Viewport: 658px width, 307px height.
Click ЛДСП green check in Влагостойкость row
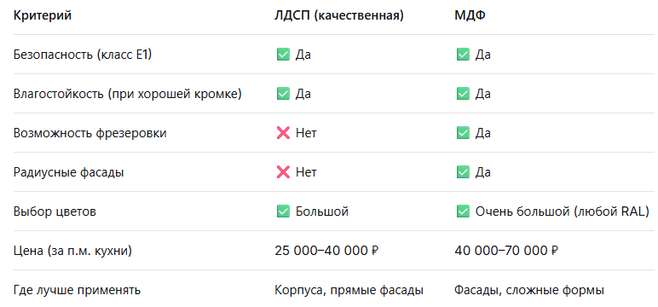283,94
